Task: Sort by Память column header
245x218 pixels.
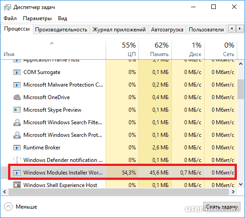Action: 155,50
